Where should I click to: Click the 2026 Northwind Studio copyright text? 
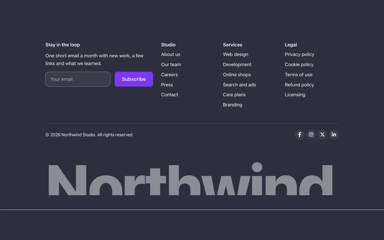pos(89,135)
